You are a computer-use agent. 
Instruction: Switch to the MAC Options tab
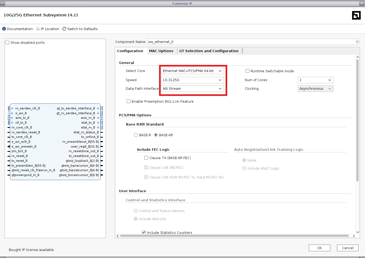point(161,51)
